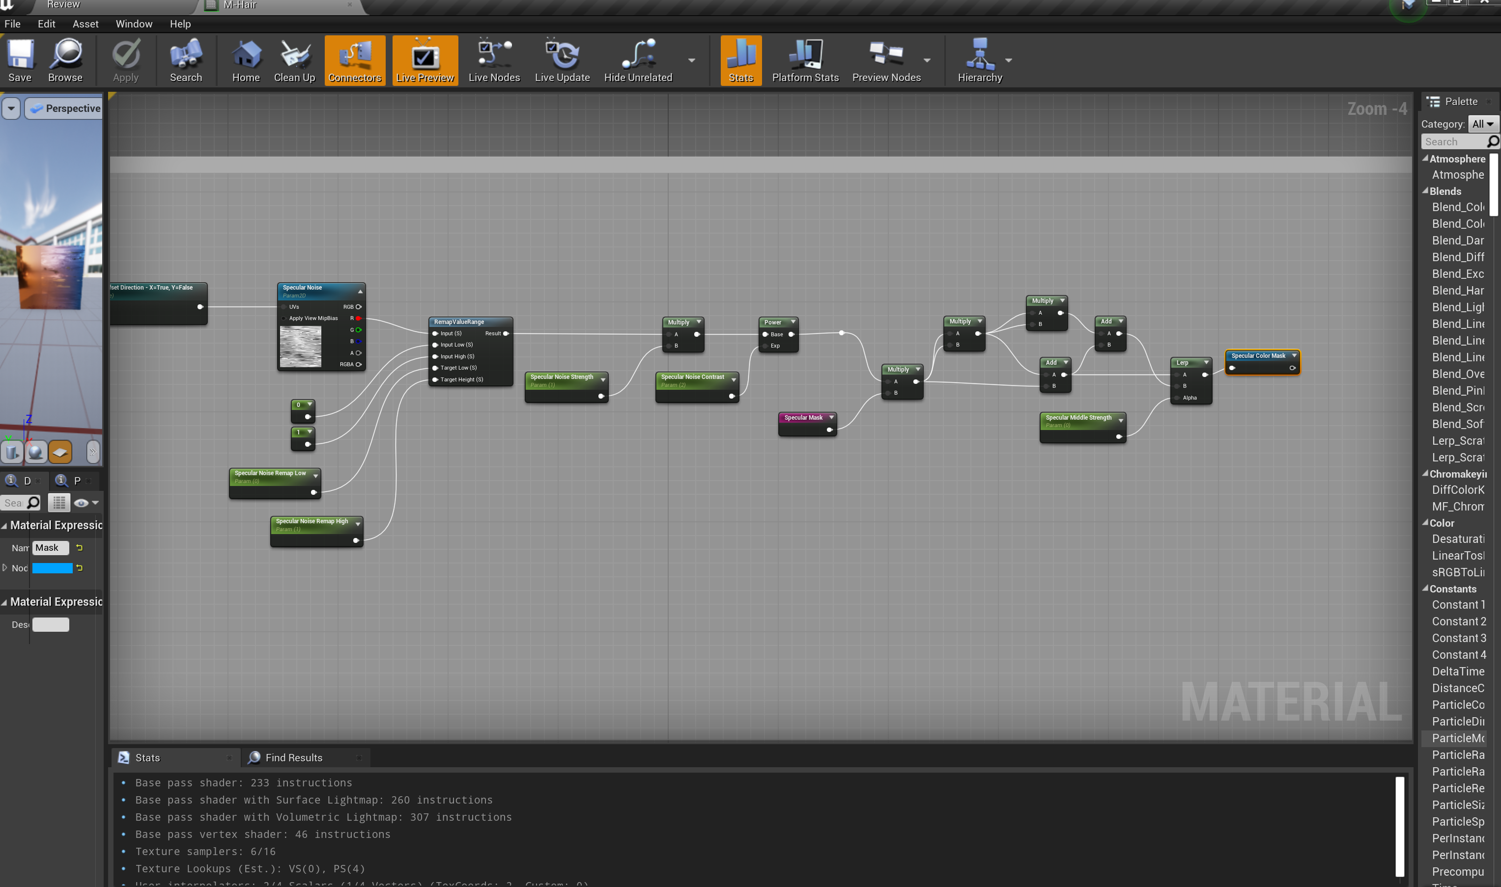This screenshot has width=1501, height=887.
Task: Click the output pin of Specular Mask node
Action: tap(829, 430)
